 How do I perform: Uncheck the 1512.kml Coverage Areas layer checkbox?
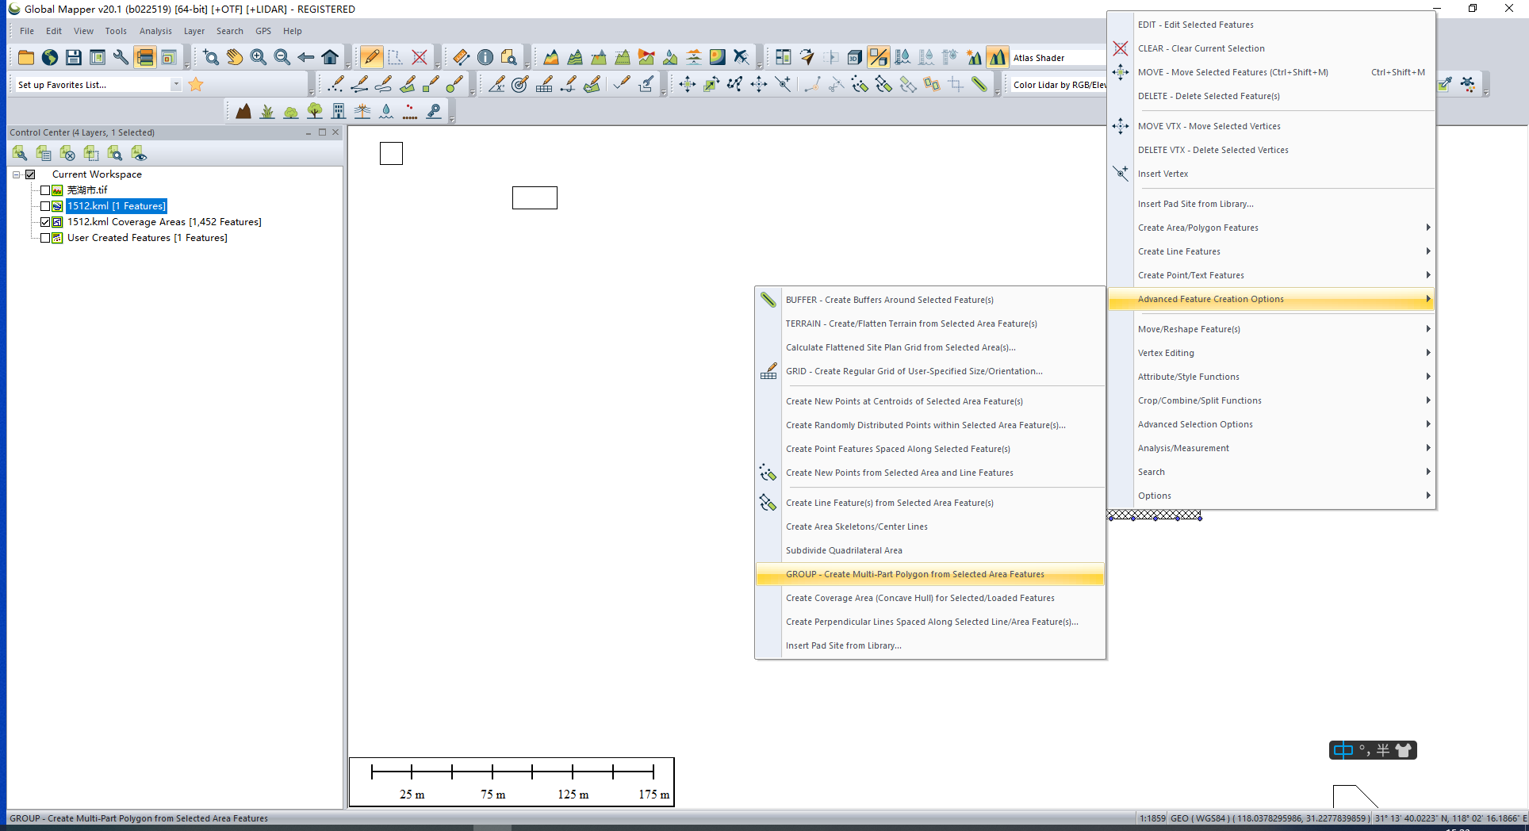point(45,222)
